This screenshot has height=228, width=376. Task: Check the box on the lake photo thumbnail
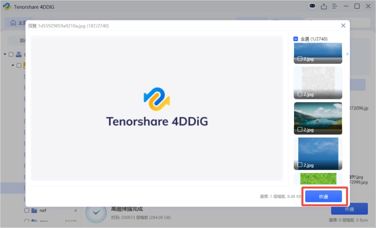click(300, 129)
